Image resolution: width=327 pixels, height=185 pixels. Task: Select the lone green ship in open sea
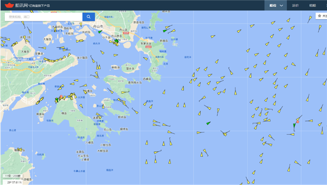click(208, 123)
